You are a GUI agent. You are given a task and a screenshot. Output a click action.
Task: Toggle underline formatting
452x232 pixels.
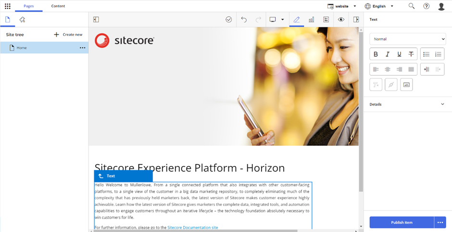click(x=399, y=54)
